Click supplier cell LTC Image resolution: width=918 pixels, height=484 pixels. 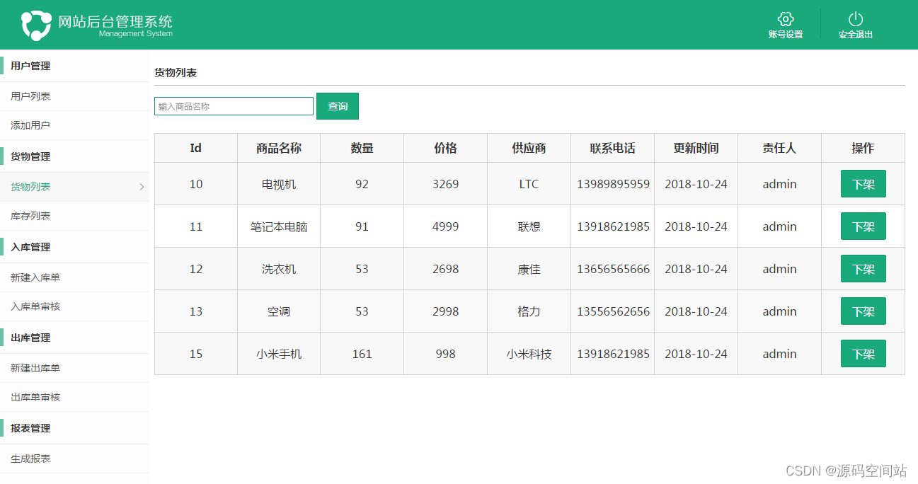coord(529,184)
